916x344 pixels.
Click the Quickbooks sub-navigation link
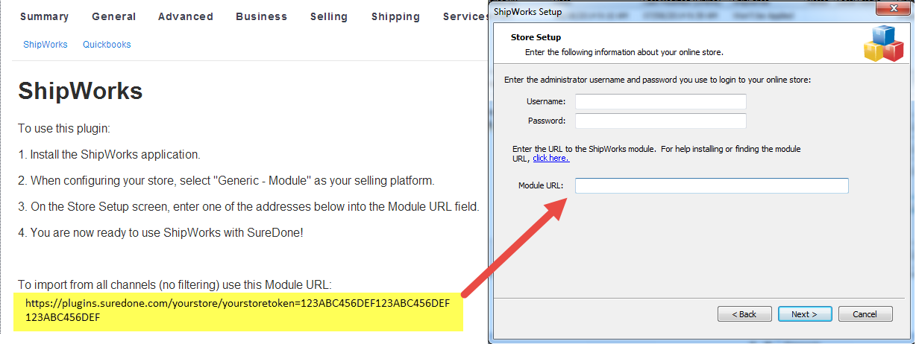(x=107, y=45)
